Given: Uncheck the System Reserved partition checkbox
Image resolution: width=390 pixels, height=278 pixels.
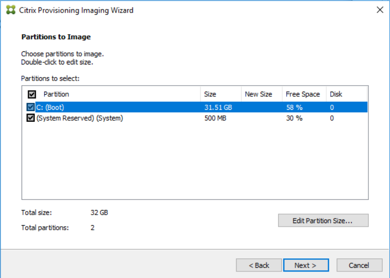Looking at the screenshot, I should click(x=31, y=118).
